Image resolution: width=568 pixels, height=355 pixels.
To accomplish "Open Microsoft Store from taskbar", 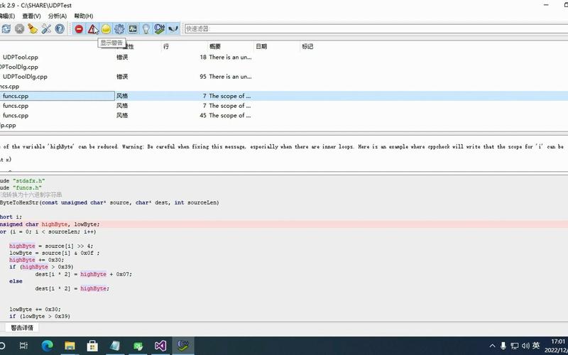I will pos(92,346).
